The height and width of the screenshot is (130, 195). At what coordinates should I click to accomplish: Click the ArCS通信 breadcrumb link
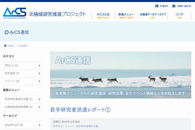point(23,46)
